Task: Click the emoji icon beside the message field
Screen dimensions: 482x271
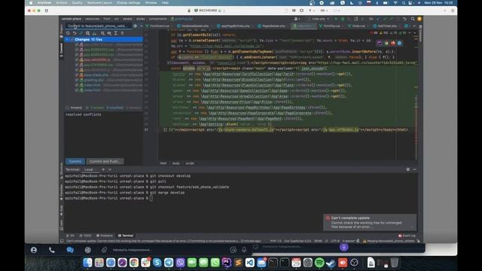Action: click(x=233, y=250)
